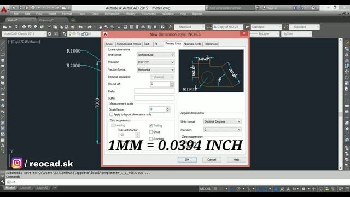The height and width of the screenshot is (197, 350).
Task: Open the Unit format Architectural dropdown
Action: pos(155,55)
